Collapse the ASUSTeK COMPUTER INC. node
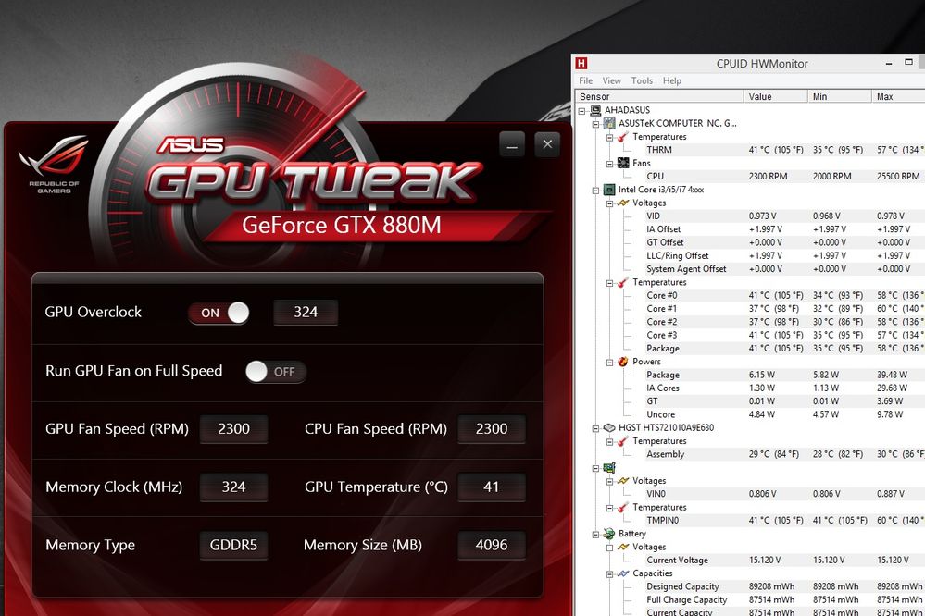The image size is (925, 616). coord(595,124)
